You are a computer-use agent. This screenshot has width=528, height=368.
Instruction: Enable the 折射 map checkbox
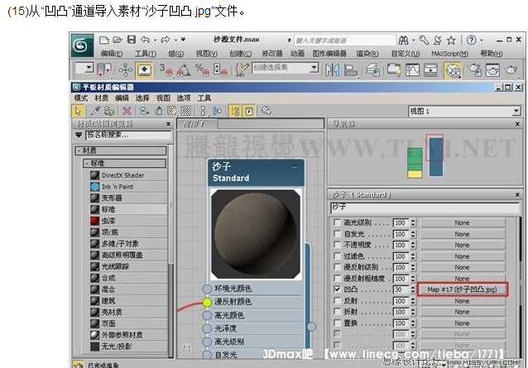337,312
